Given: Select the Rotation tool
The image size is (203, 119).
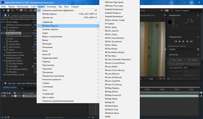Looking at the screenshot, I should tap(17, 10).
